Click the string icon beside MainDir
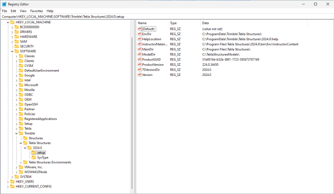 pos(139,49)
